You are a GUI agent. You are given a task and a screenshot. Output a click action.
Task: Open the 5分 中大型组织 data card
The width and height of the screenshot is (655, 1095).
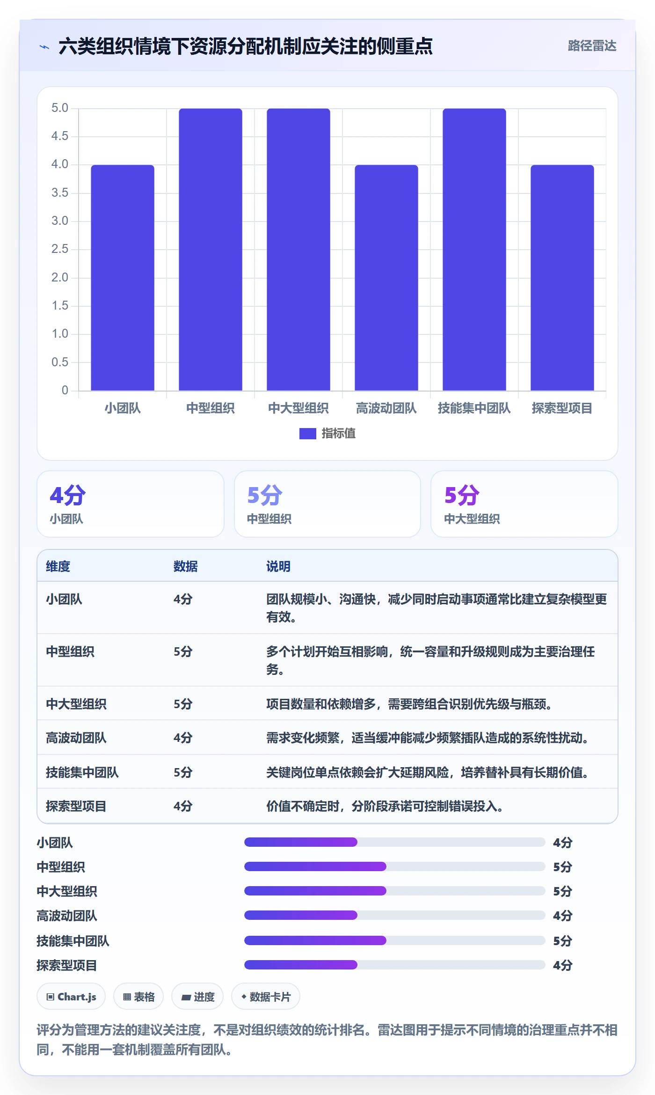click(x=524, y=504)
